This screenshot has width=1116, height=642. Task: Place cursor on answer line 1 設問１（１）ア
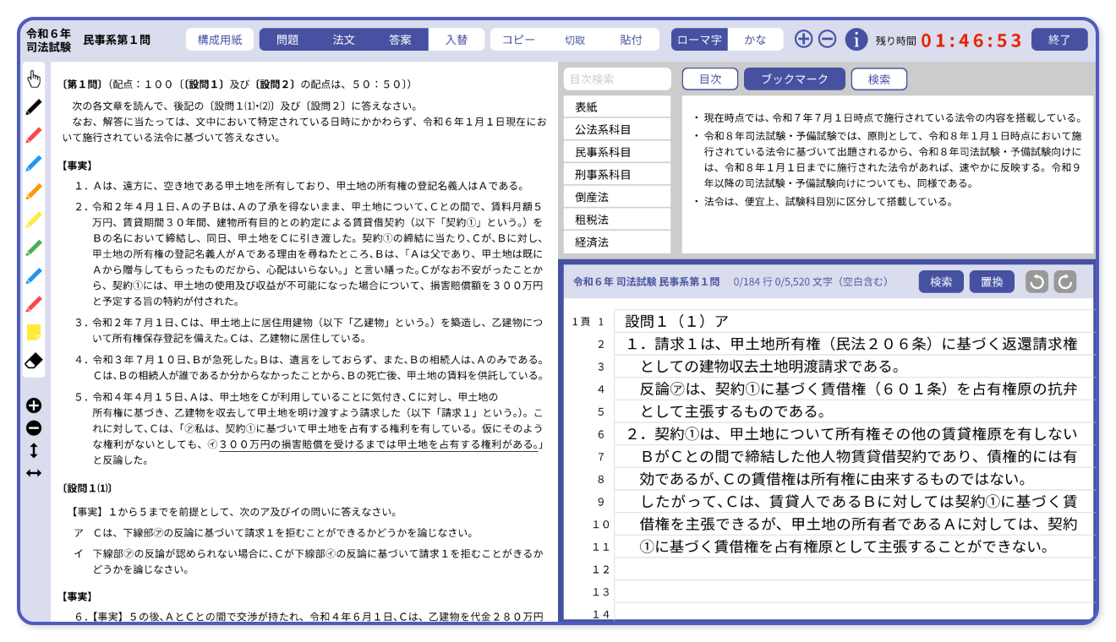tap(854, 321)
